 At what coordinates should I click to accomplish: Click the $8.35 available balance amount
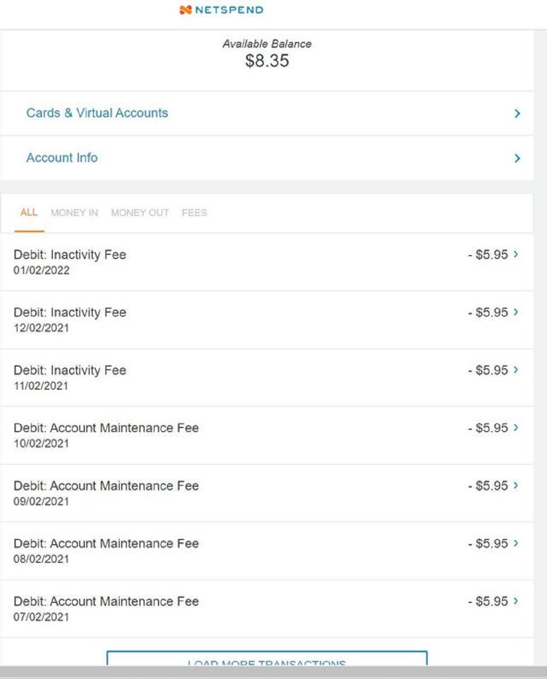[267, 61]
